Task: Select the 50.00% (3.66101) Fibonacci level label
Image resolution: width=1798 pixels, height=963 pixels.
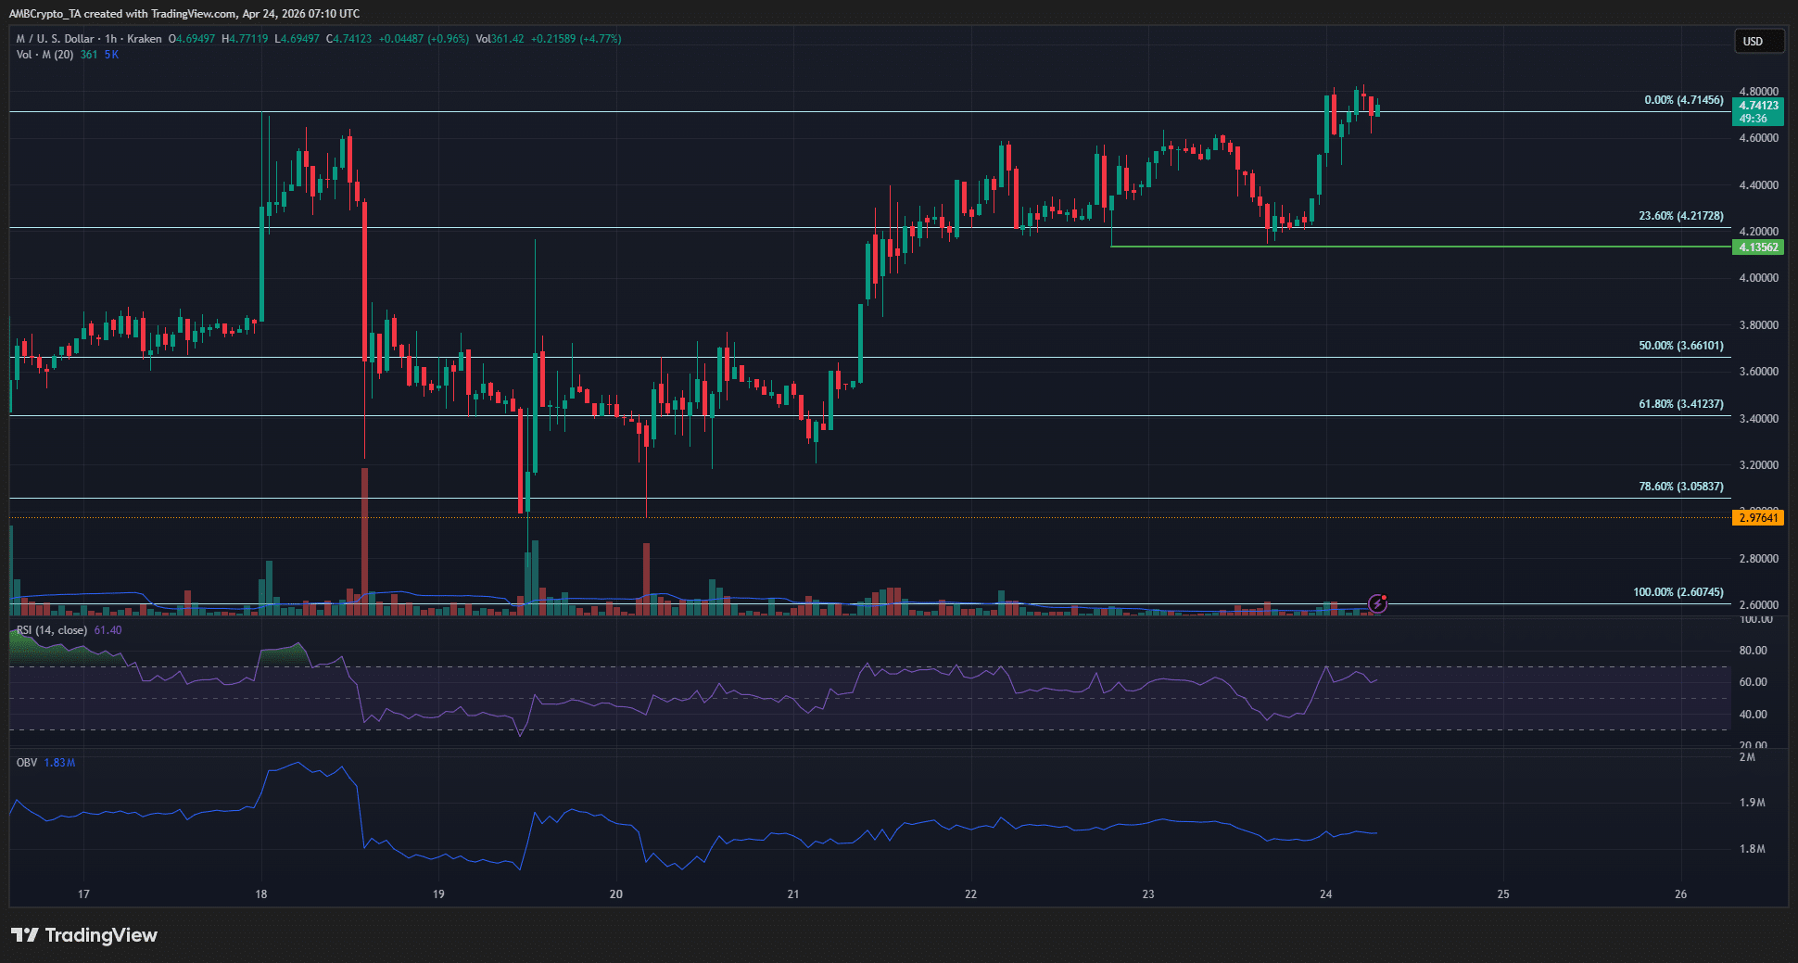Action: pyautogui.click(x=1680, y=346)
